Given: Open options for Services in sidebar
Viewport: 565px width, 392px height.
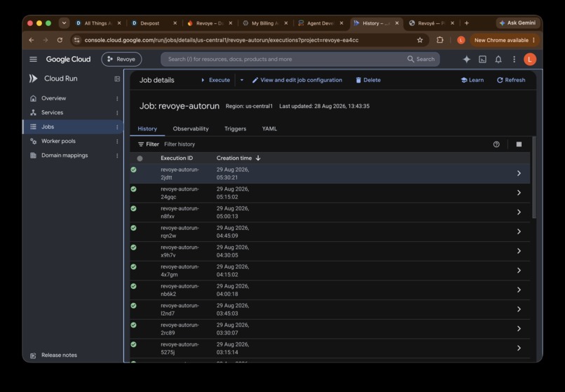Looking at the screenshot, I should pos(117,113).
